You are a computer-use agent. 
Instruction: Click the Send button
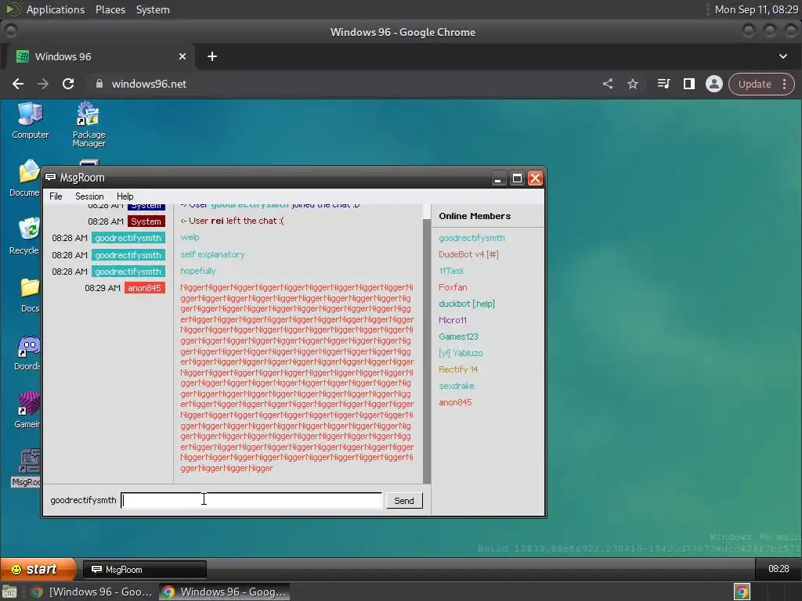point(404,501)
